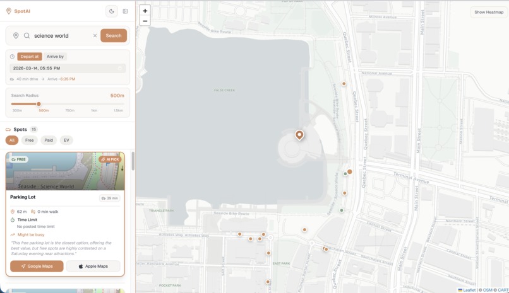509x293 pixels.
Task: Zoom in on the map
Action: click(x=145, y=11)
